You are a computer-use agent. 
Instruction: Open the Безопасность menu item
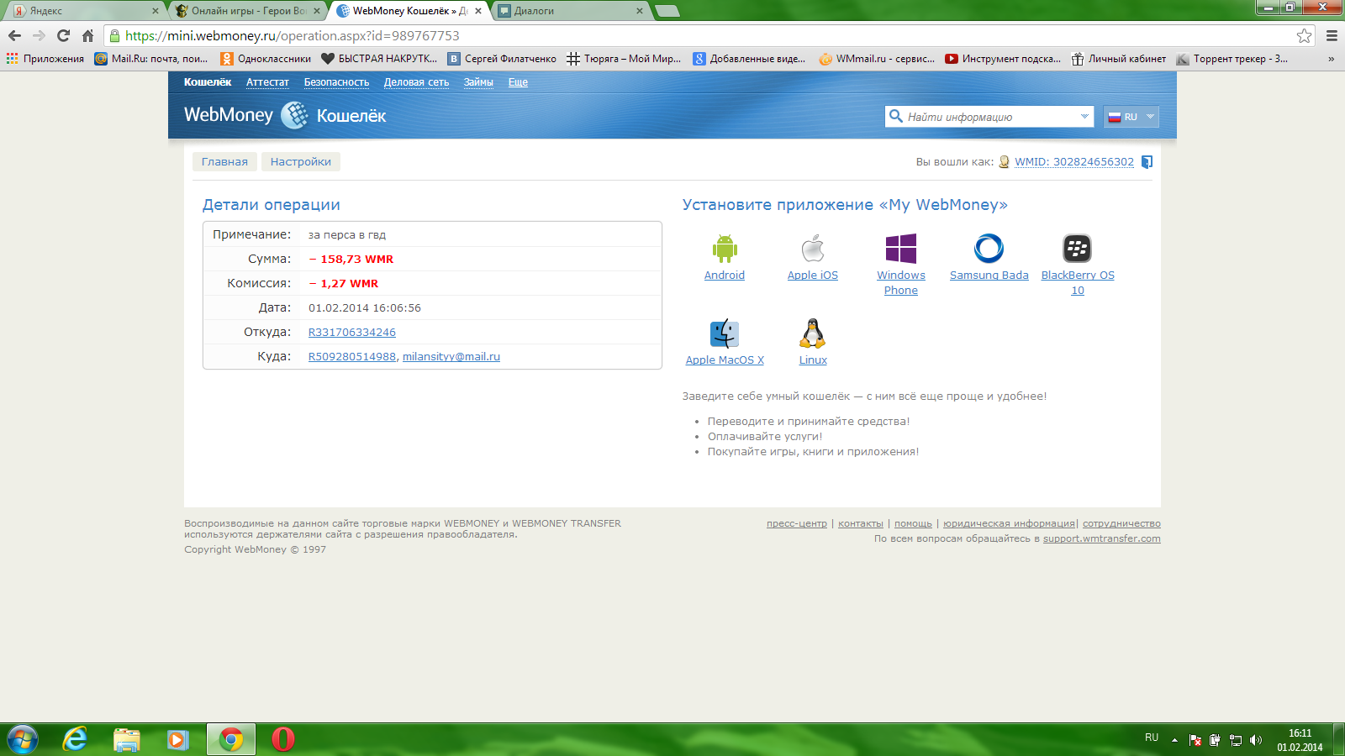click(x=336, y=82)
